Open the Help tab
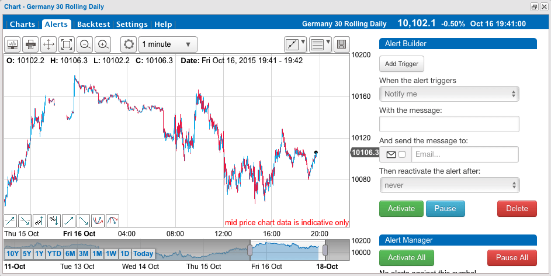551x276 pixels. 163,24
